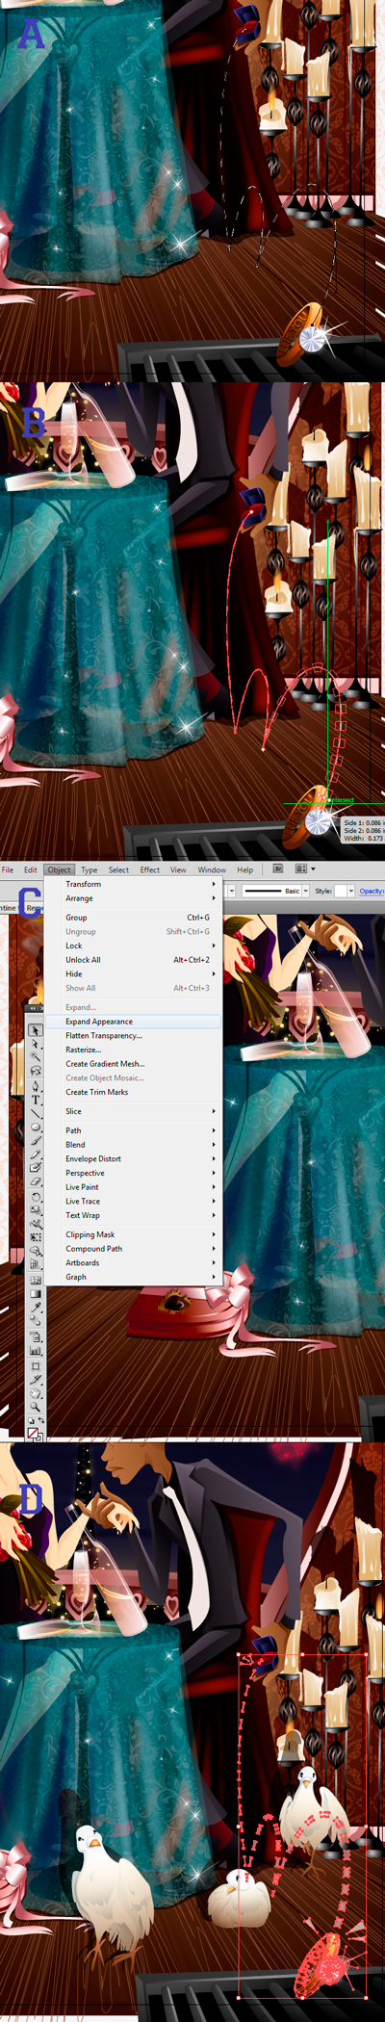385x2022 pixels.
Task: Select the Symbol Sprayer tool
Action: pos(36,1336)
